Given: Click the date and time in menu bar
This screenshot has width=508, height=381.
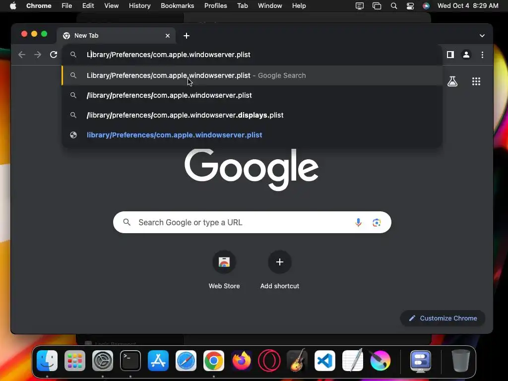Looking at the screenshot, I should [x=468, y=6].
